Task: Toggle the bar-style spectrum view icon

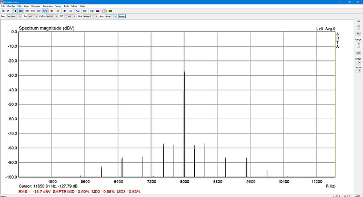Action: coord(15,11)
